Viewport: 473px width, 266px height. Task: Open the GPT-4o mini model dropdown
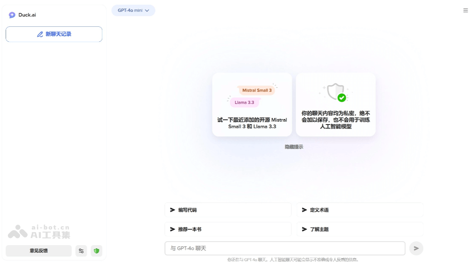[x=133, y=10]
